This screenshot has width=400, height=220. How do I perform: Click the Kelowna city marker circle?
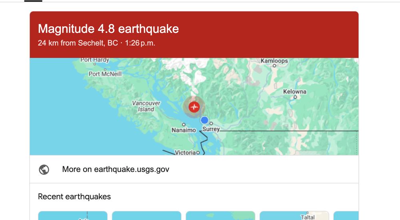point(295,97)
